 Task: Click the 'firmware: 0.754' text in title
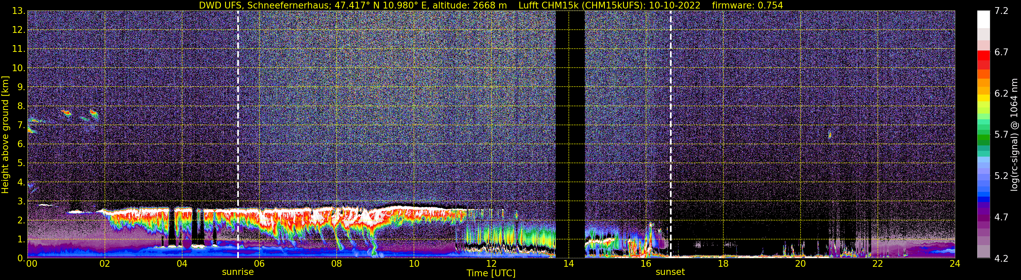click(x=748, y=5)
